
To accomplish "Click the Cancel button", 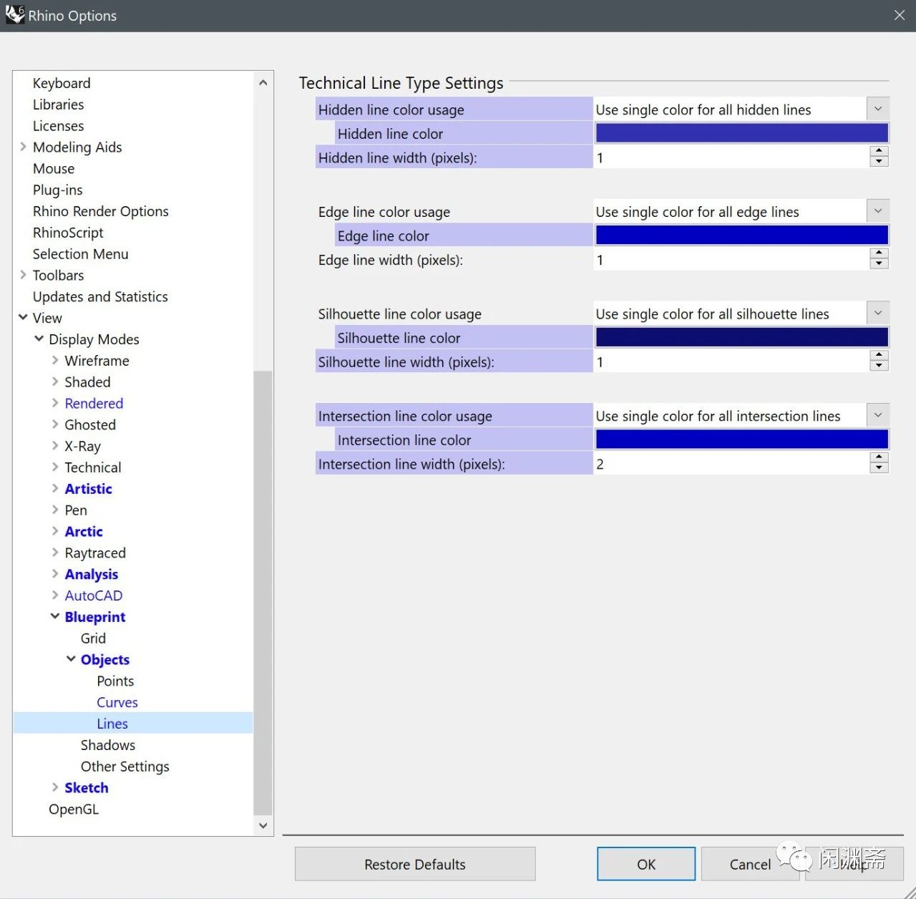I will click(750, 864).
